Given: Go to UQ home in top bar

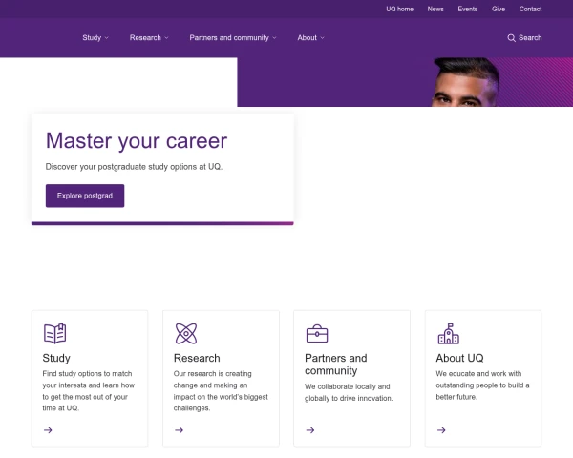Looking at the screenshot, I should click(x=399, y=9).
